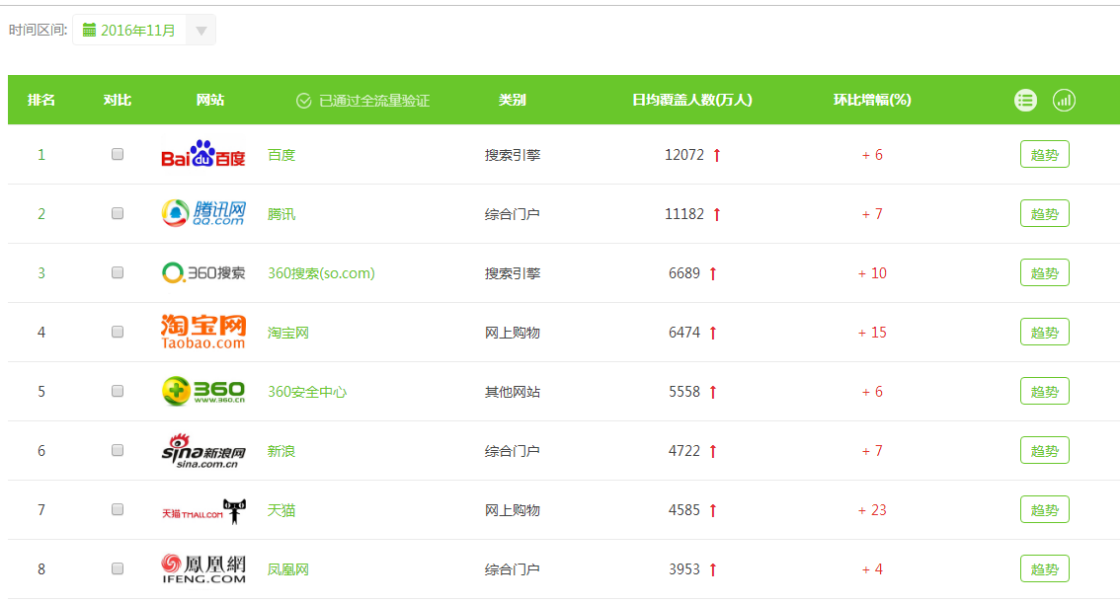Open the time range dropdown arrow

pos(201,31)
